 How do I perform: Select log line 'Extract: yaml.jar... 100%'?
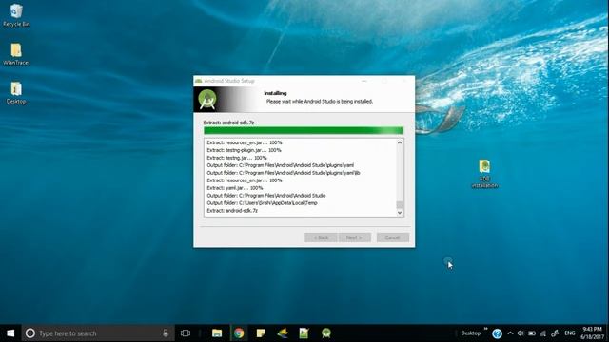coord(235,188)
